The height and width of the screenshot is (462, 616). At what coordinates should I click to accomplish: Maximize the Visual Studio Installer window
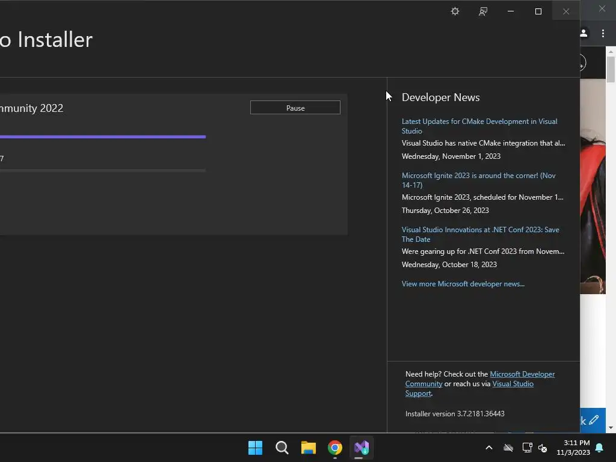[538, 11]
